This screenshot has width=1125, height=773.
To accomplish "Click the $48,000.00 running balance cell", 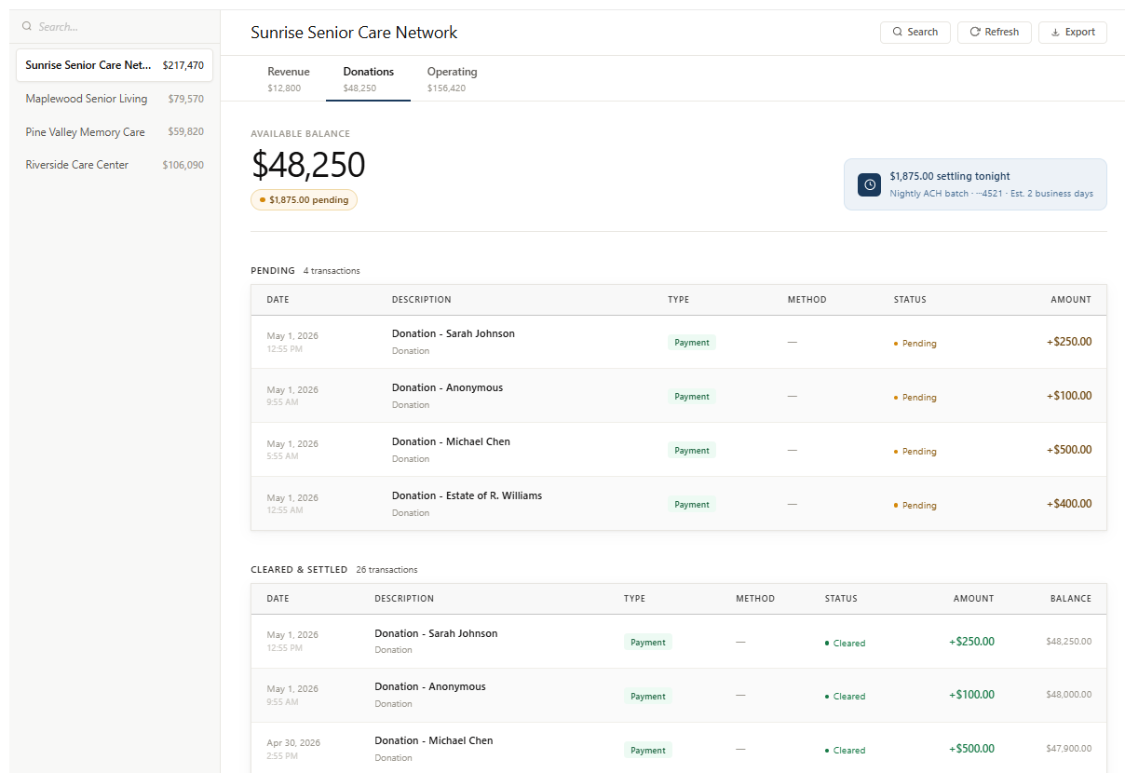I will (1069, 695).
